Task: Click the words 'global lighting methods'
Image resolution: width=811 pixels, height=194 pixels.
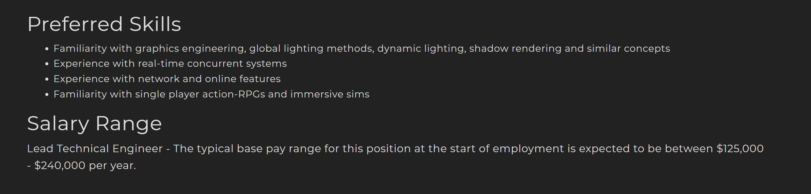Action: (312, 49)
